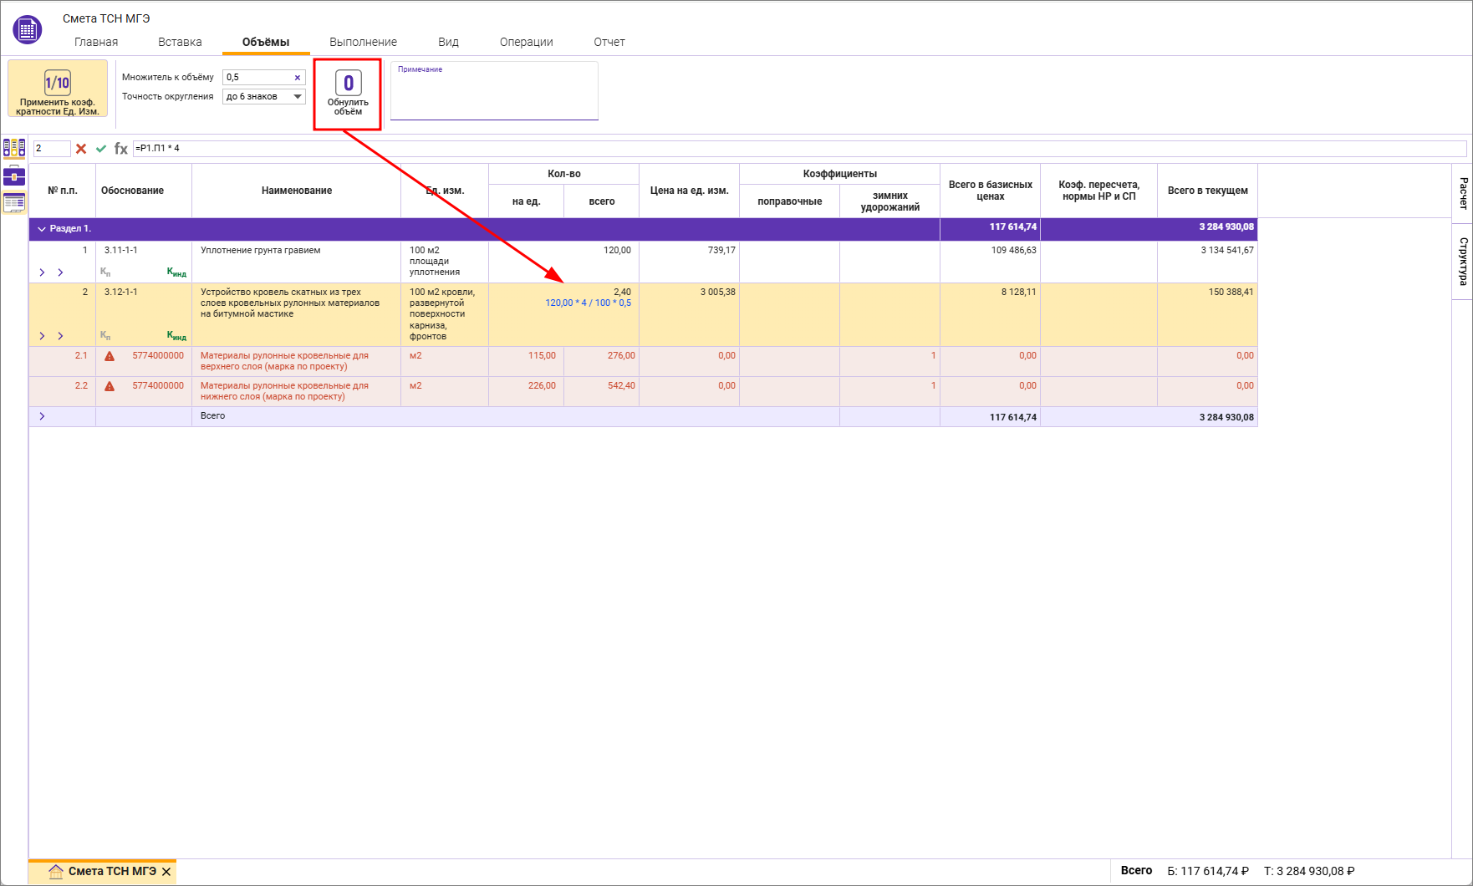Click the binders icon in left sidebar

coord(14,148)
